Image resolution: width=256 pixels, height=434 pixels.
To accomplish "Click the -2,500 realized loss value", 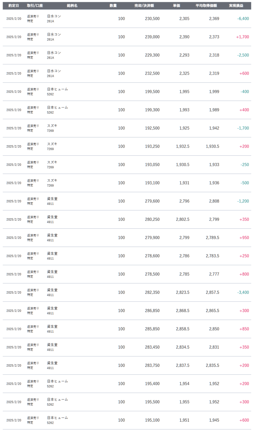I will coord(243,55).
